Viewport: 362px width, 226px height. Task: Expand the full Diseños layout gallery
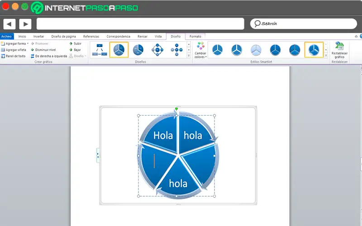189,56
